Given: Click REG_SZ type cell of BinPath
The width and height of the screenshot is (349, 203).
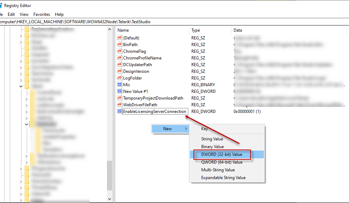Looking at the screenshot, I should pyautogui.click(x=198, y=45).
